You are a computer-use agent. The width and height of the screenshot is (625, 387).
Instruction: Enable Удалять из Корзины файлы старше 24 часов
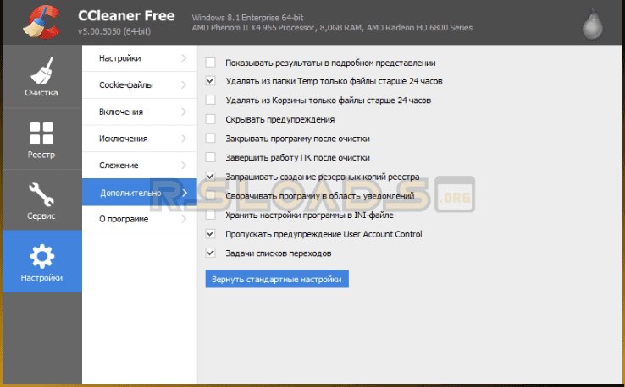point(211,100)
